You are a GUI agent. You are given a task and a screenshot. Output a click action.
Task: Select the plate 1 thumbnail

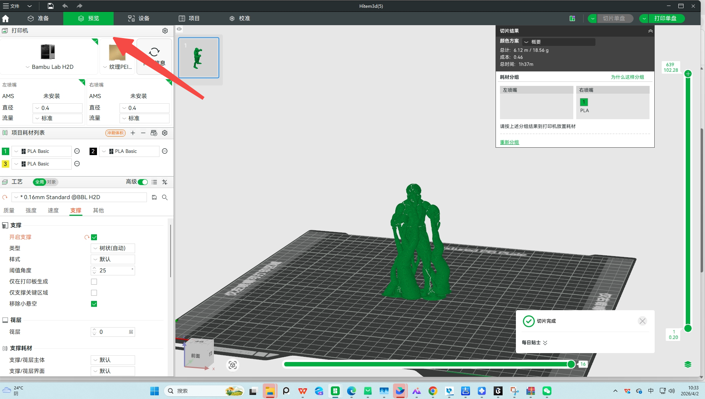[x=198, y=58]
